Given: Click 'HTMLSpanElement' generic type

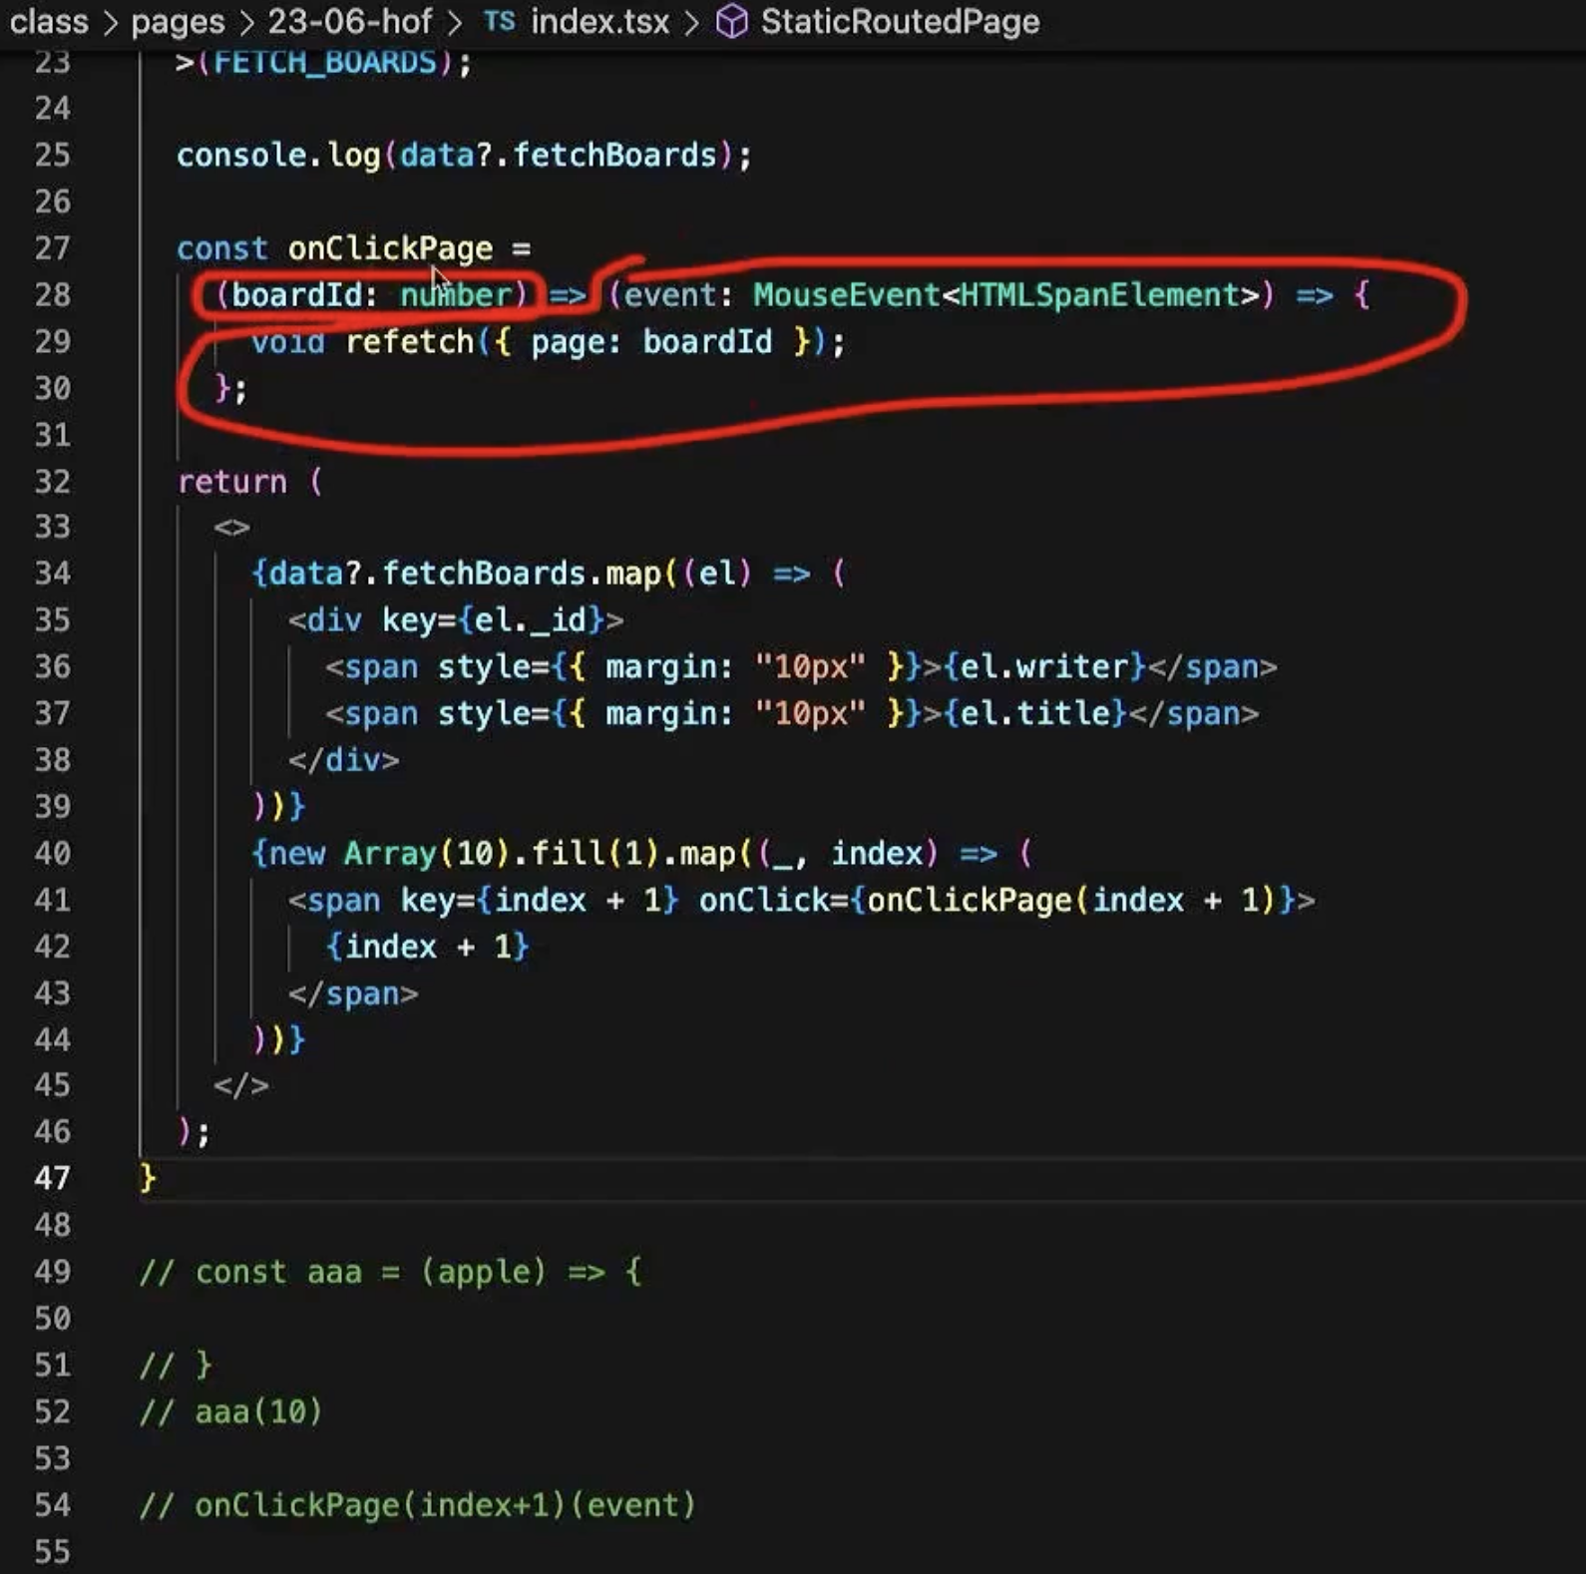Looking at the screenshot, I should [1099, 295].
